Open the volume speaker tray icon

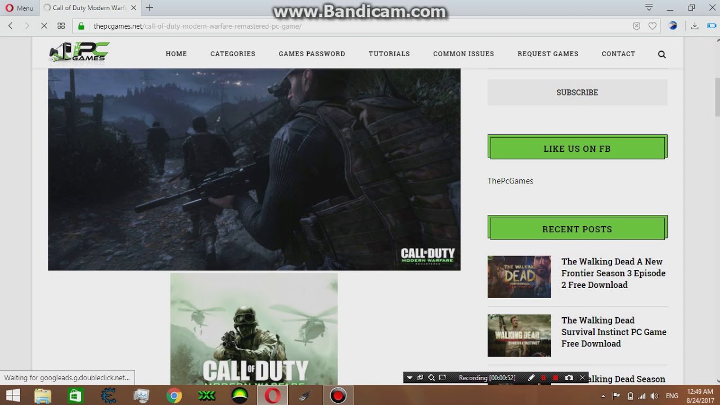tap(654, 396)
